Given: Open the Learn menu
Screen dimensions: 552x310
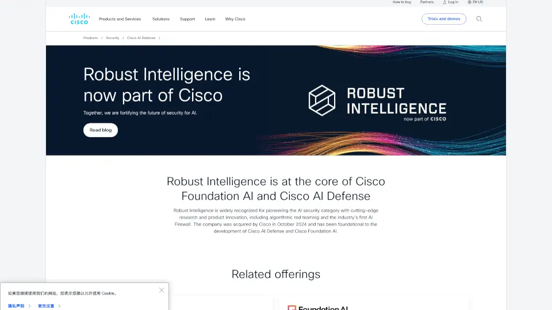Looking at the screenshot, I should pyautogui.click(x=210, y=19).
